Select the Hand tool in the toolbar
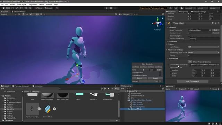222x125 pixels. coord(3,8)
